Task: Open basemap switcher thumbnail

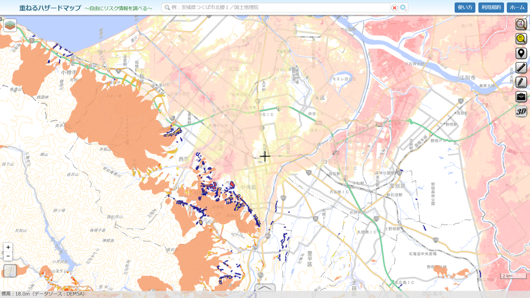Action: pos(10,271)
